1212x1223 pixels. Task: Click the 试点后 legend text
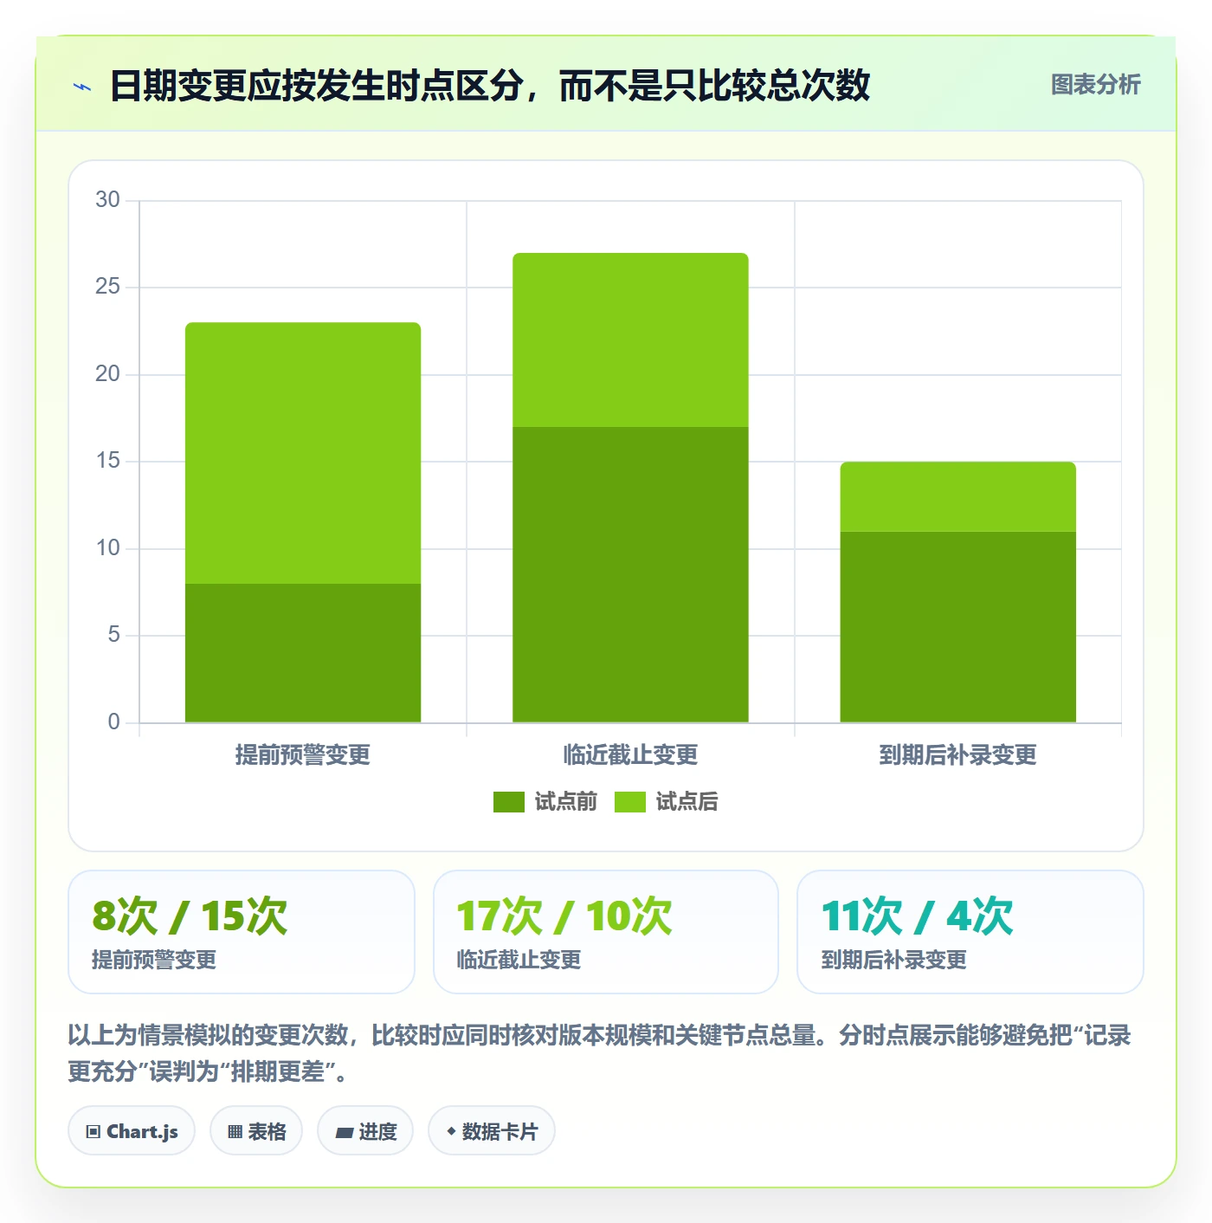[687, 802]
